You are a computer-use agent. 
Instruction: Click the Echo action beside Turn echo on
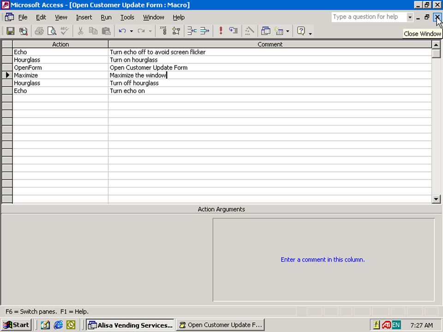pyautogui.click(x=60, y=91)
